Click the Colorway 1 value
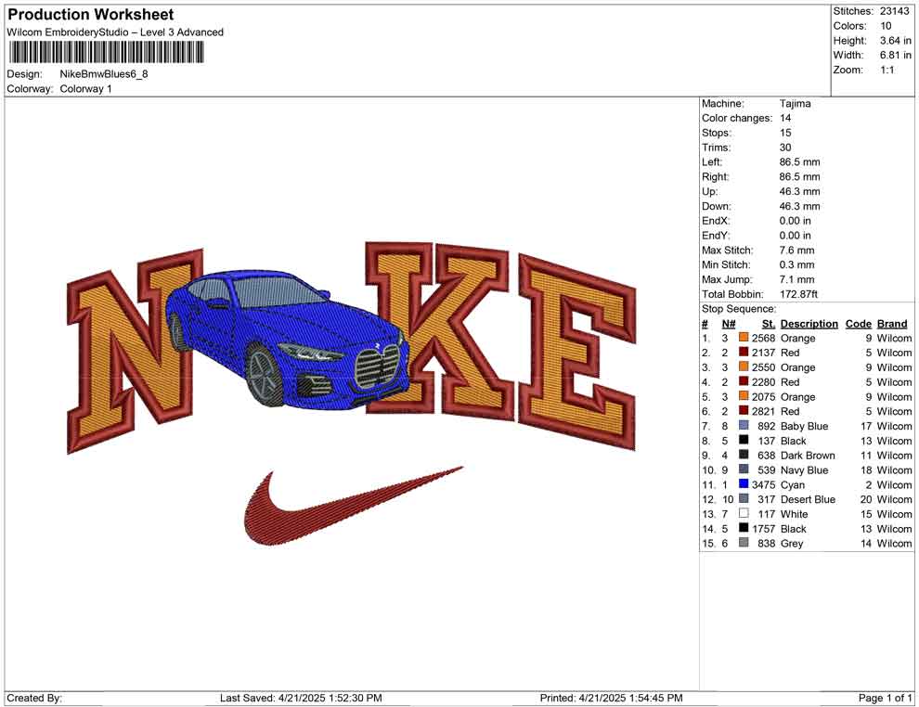The width and height of the screenshot is (919, 707). (x=85, y=88)
